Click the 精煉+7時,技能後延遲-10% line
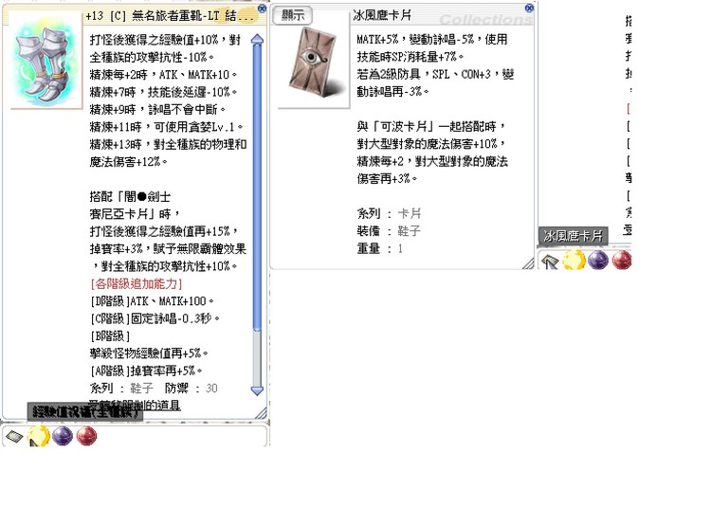Viewport: 711px width, 525px height. pyautogui.click(x=163, y=92)
